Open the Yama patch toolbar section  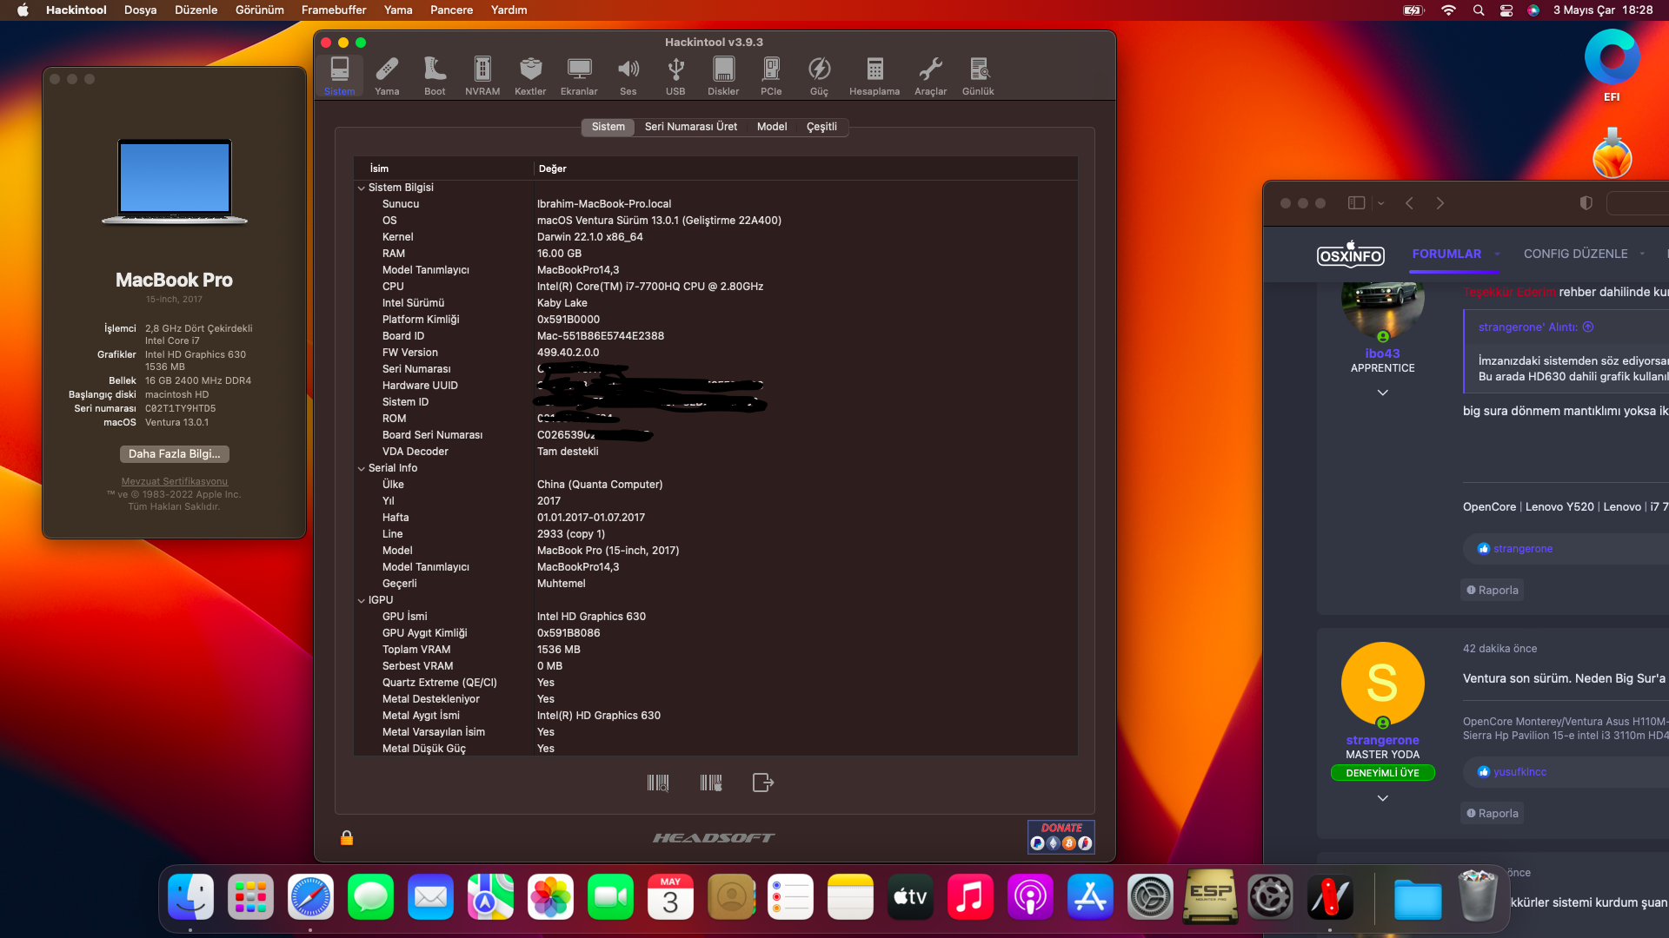(x=387, y=76)
